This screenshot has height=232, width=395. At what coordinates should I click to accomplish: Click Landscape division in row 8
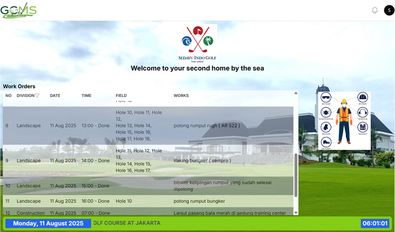[29, 126]
